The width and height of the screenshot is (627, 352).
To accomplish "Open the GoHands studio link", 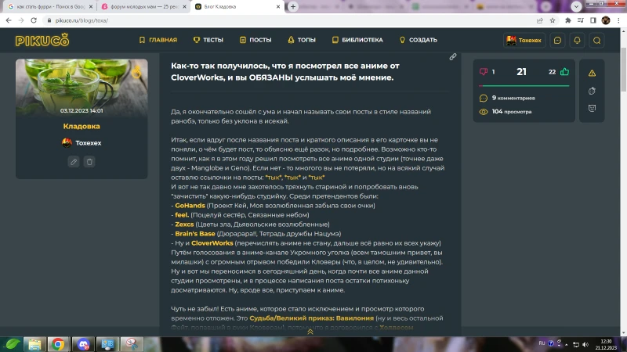I will 190,206.
